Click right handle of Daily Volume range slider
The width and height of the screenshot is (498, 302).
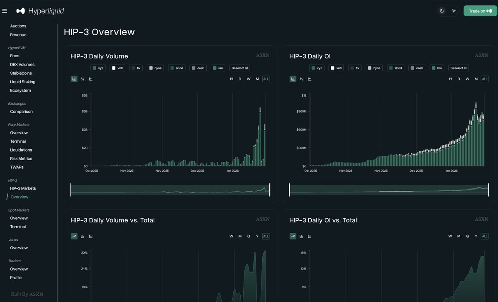[x=270, y=190]
